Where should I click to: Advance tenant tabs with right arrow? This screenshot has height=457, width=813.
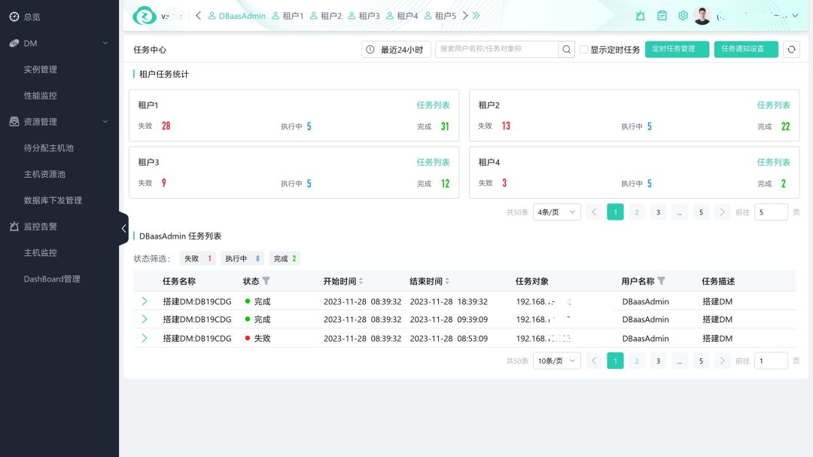click(x=465, y=16)
